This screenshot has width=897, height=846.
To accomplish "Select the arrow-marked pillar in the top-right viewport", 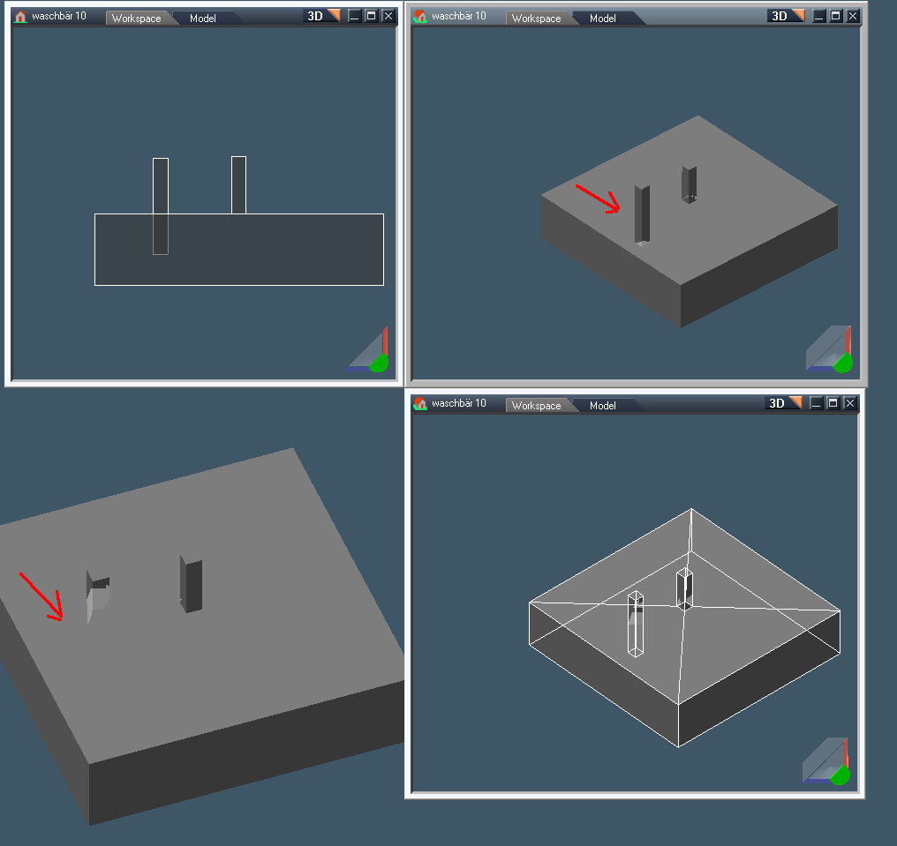I will [642, 213].
